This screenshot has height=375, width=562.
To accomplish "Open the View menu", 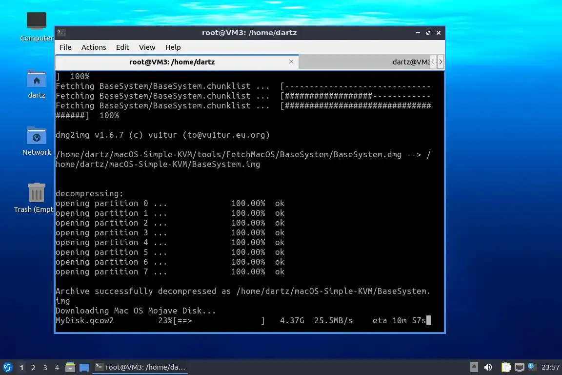I will [x=147, y=47].
